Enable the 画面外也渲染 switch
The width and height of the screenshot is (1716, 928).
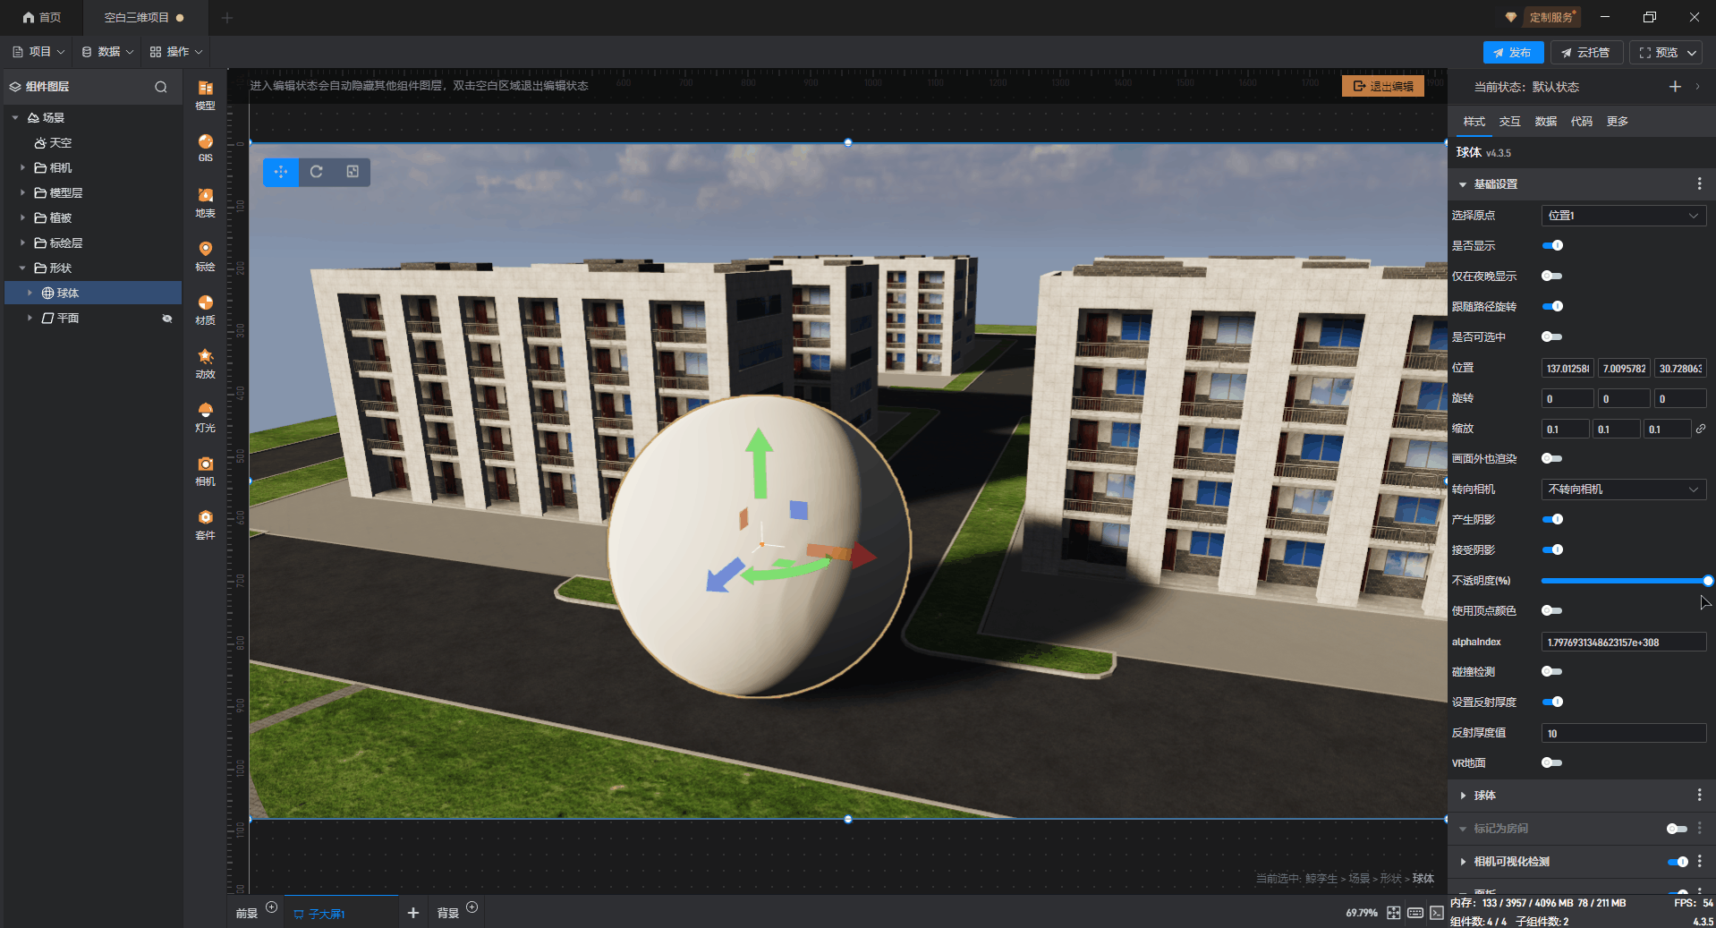click(1552, 458)
